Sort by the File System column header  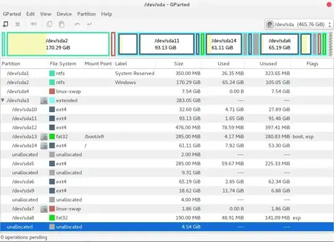[x=63, y=64]
